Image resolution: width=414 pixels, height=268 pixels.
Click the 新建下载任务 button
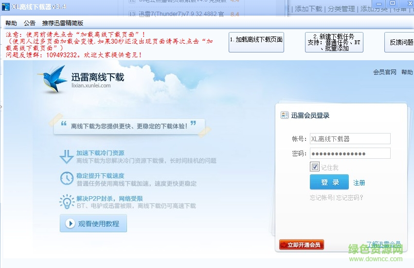[334, 42]
